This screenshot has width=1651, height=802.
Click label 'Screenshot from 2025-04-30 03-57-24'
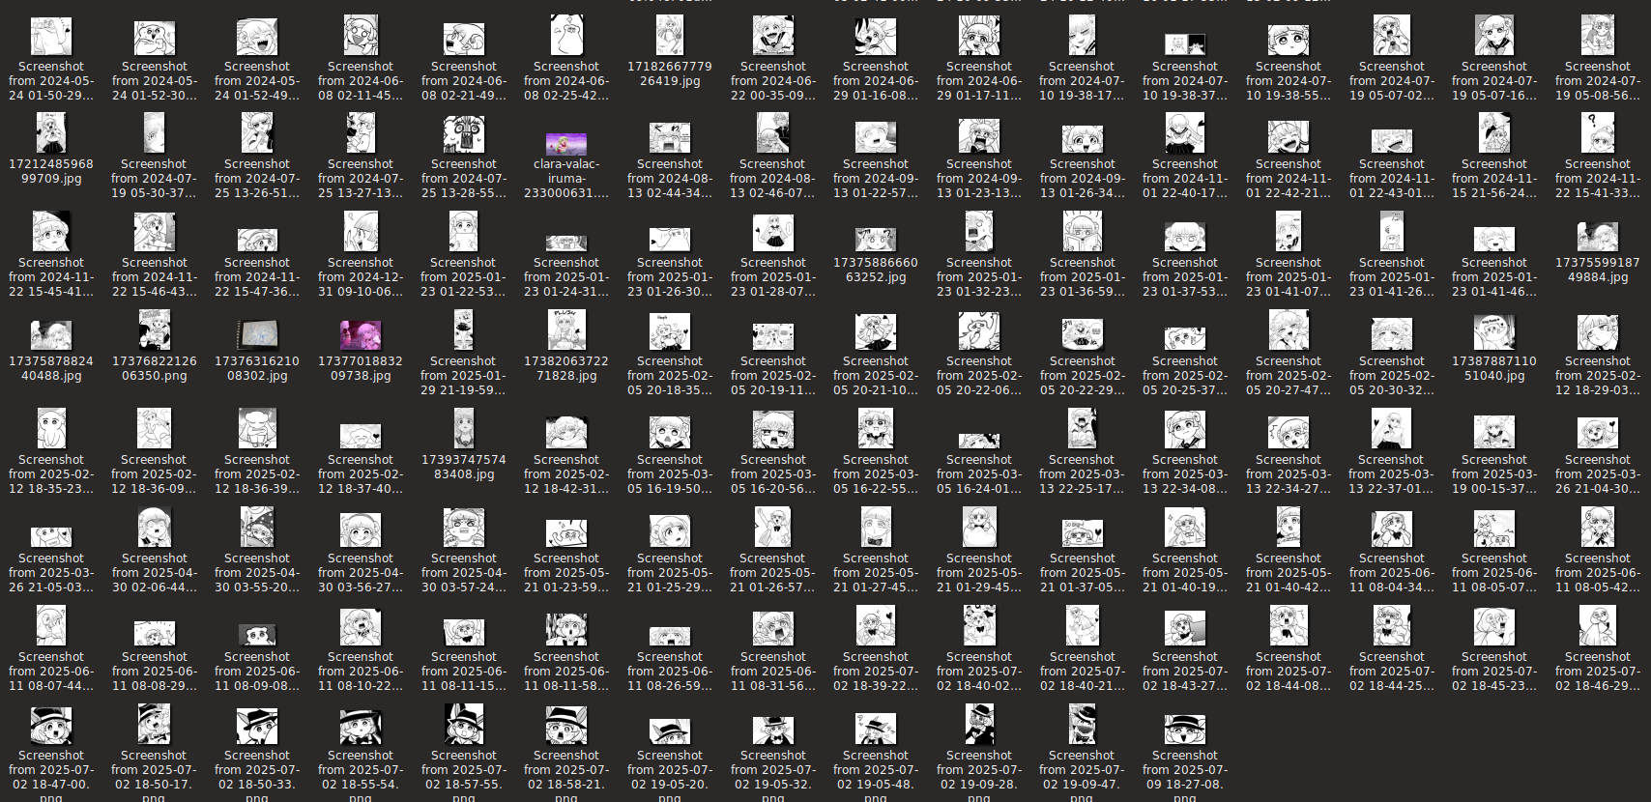pyautogui.click(x=464, y=573)
